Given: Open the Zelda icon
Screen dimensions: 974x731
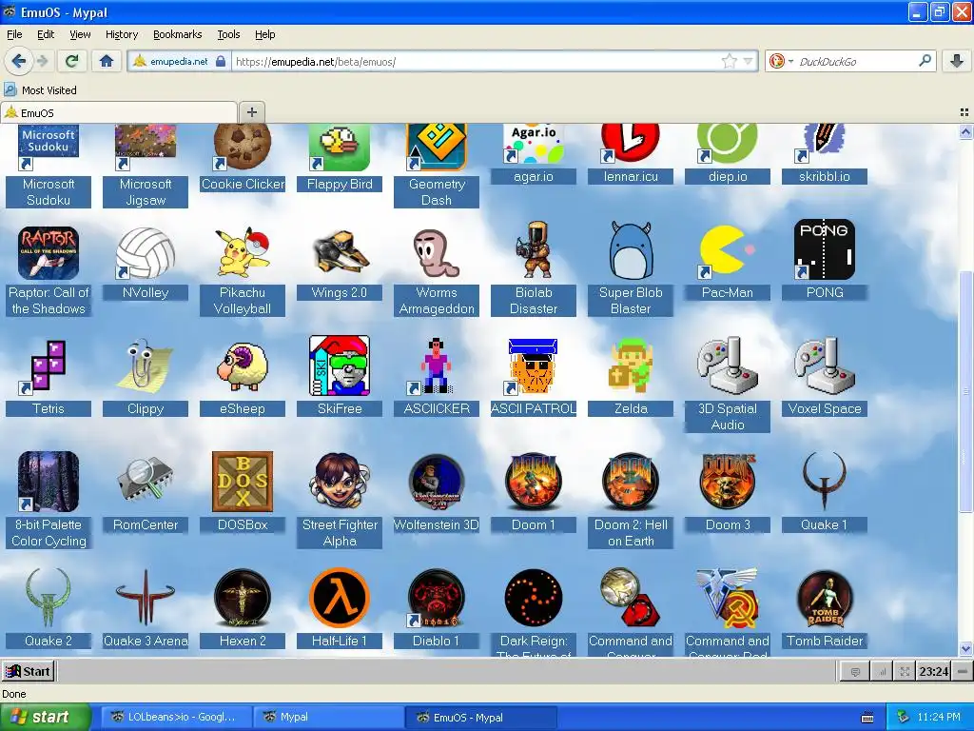Looking at the screenshot, I should (631, 365).
